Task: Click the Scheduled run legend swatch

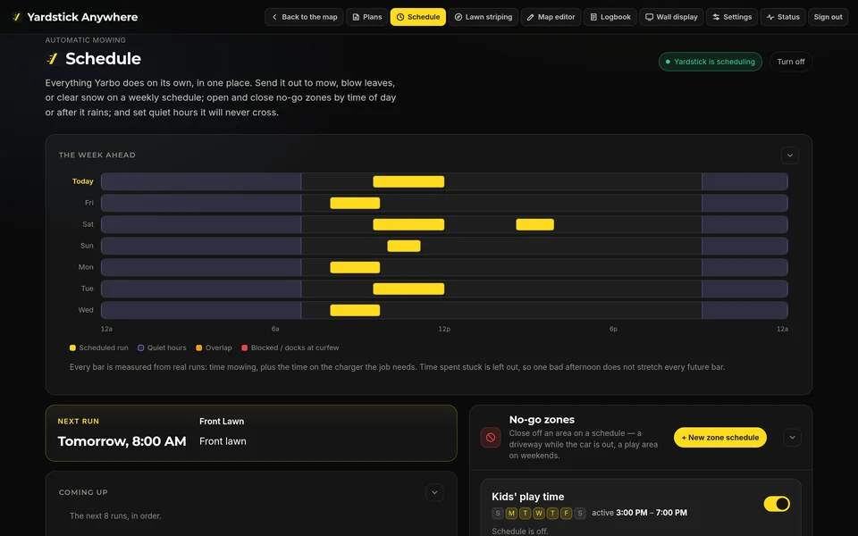Action: pyautogui.click(x=72, y=348)
